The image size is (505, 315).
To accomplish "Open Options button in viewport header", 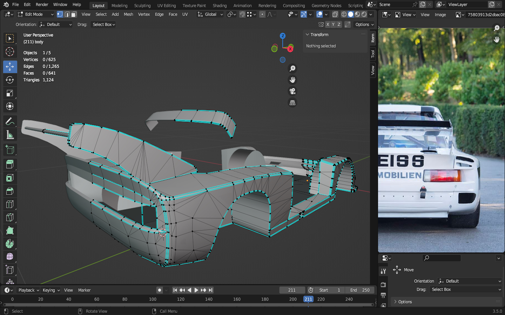I will tap(364, 24).
